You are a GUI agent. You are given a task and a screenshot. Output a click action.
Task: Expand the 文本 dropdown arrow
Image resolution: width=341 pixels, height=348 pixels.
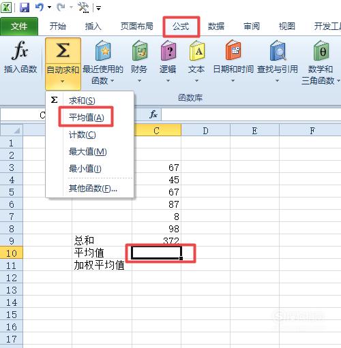click(197, 80)
